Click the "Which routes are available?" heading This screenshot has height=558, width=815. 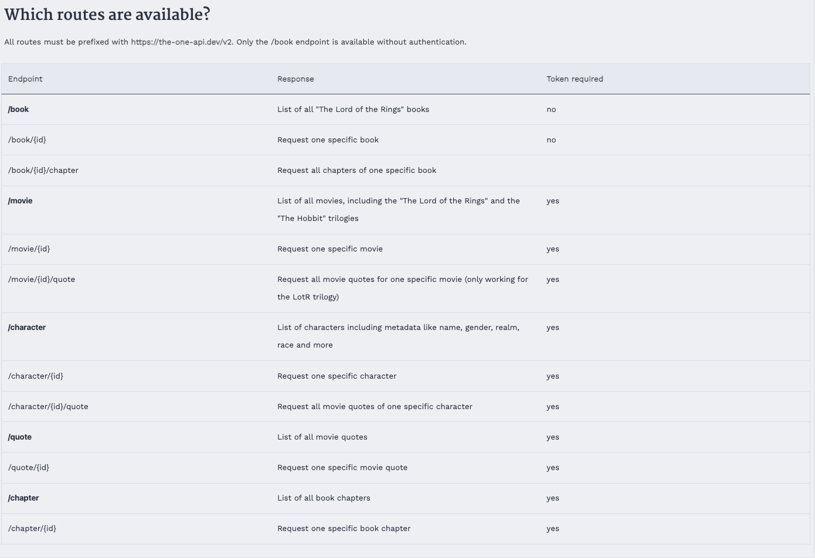tap(107, 15)
